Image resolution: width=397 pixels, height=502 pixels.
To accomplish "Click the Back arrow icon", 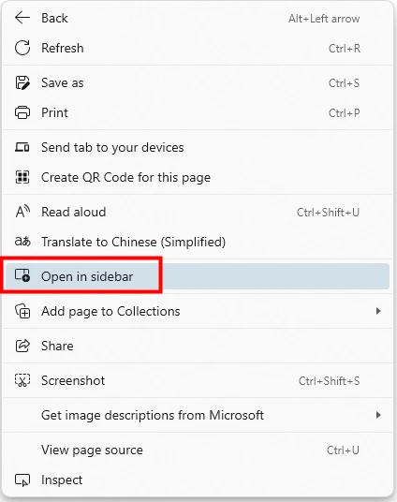I will click(22, 18).
